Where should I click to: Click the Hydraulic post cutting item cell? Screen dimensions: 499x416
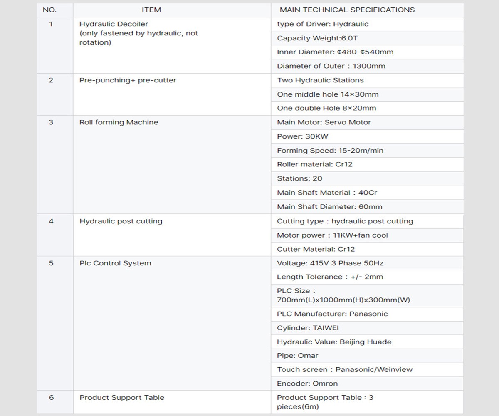[121, 221]
